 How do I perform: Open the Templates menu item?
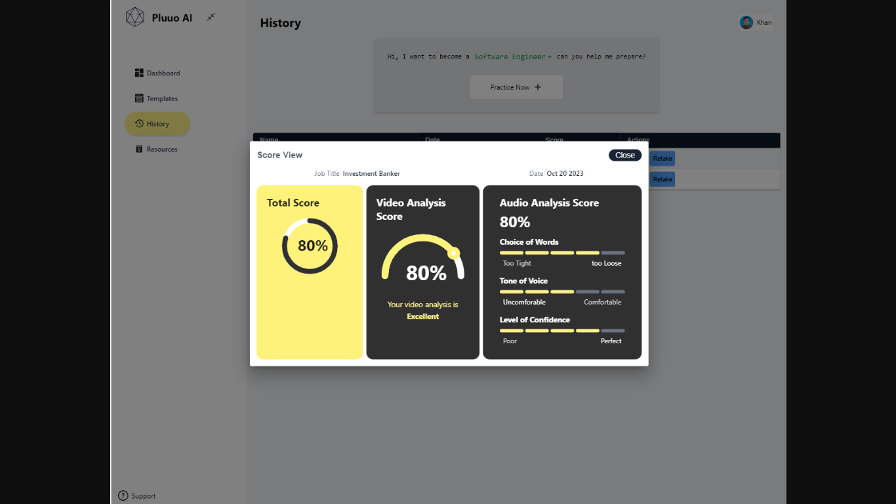(162, 98)
